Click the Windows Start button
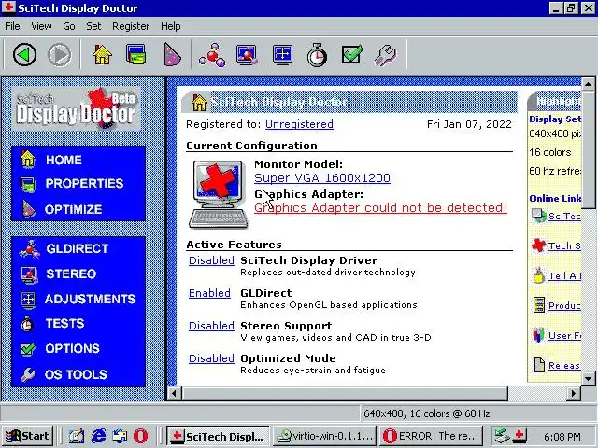The width and height of the screenshot is (598, 448). tap(27, 436)
